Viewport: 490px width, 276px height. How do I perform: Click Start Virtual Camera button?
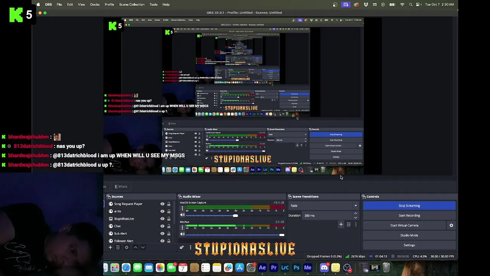pos(404,225)
